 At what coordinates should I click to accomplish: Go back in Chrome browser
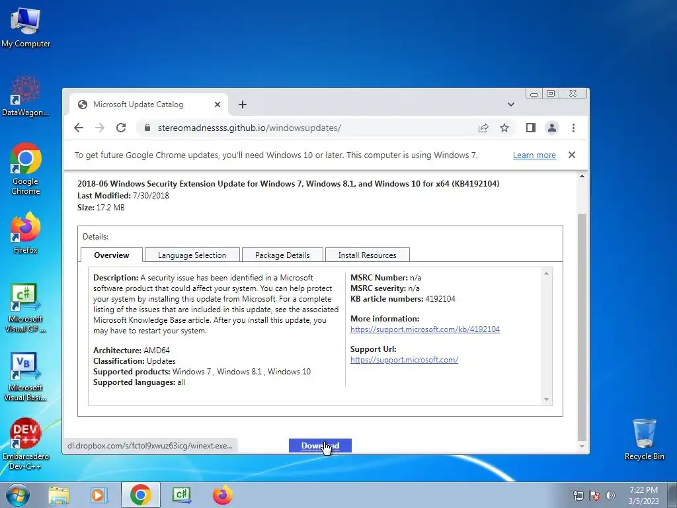[x=79, y=128]
